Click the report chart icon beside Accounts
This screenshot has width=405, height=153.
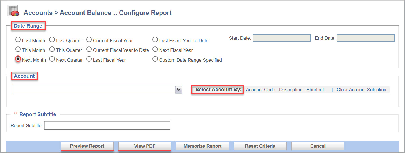13,11
